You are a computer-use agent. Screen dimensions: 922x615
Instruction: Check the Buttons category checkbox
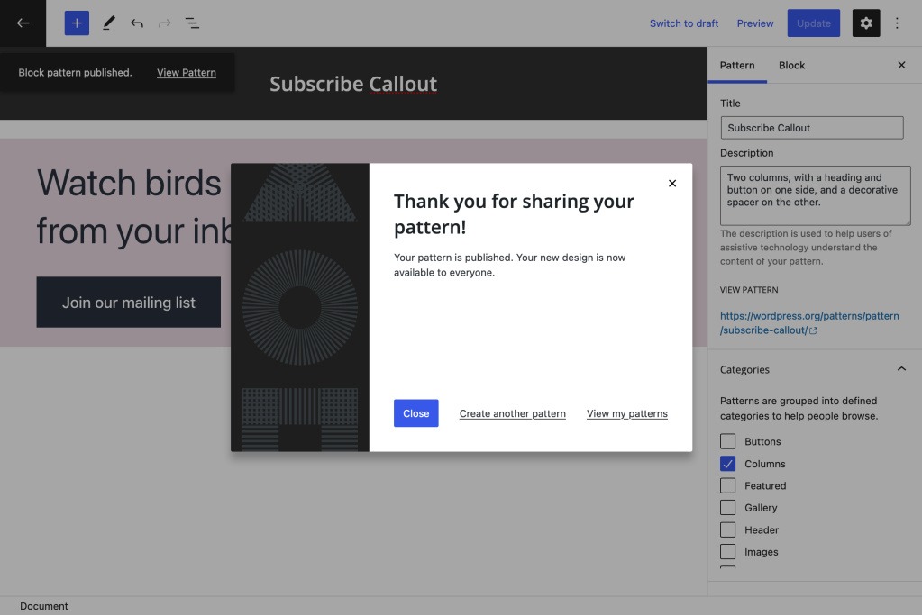727,441
